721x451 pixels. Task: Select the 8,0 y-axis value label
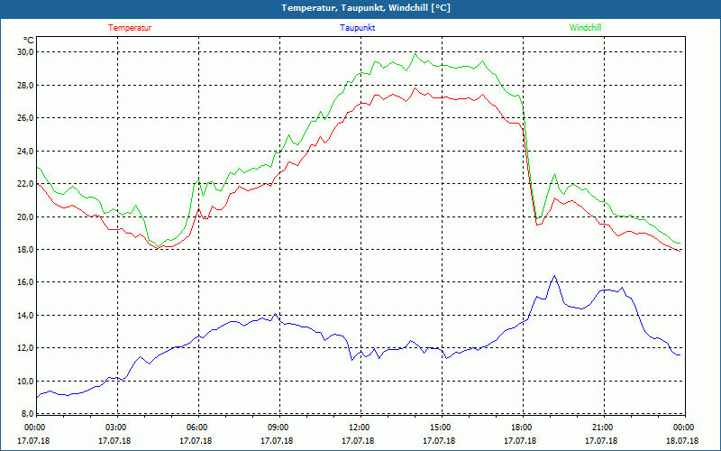tap(25, 413)
